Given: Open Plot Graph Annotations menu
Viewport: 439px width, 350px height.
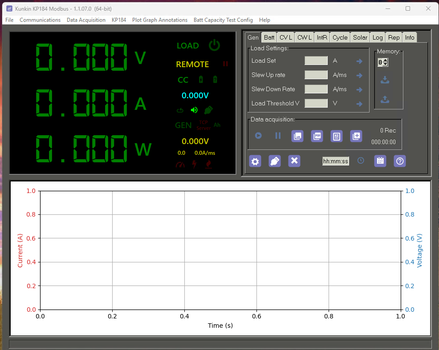Looking at the screenshot, I should pos(159,20).
